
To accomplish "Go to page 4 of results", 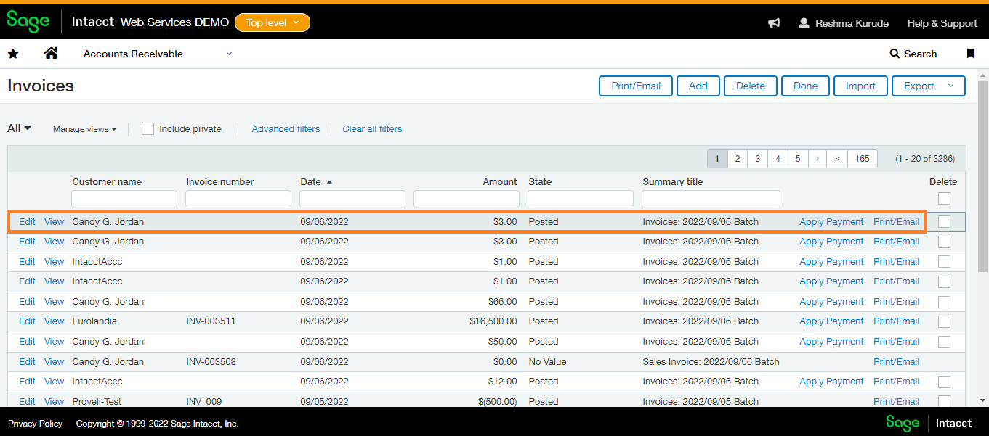I will point(778,159).
